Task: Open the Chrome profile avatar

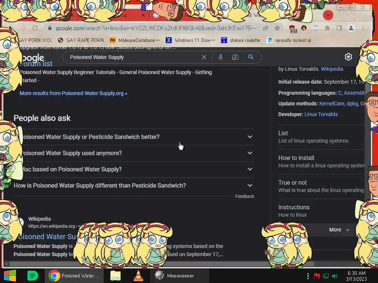Action: 351,28
